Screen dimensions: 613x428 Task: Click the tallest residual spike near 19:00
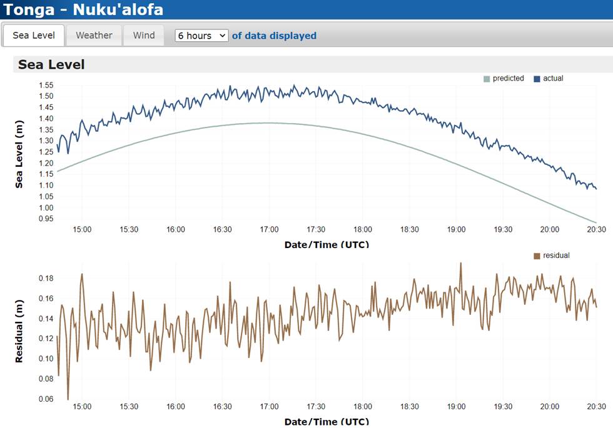pyautogui.click(x=460, y=264)
